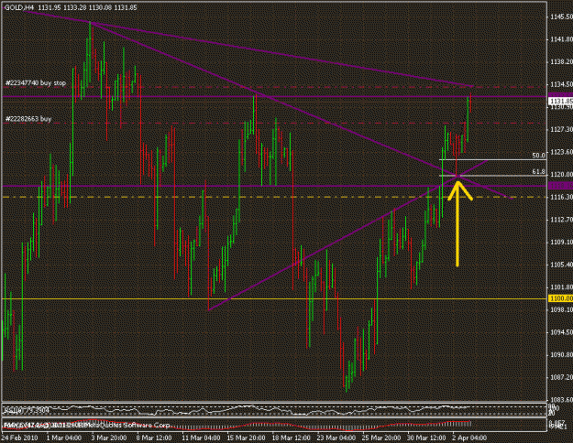Click the 15 Mar 20:00 time label
Screen dimensions: 573x443
pos(246,438)
